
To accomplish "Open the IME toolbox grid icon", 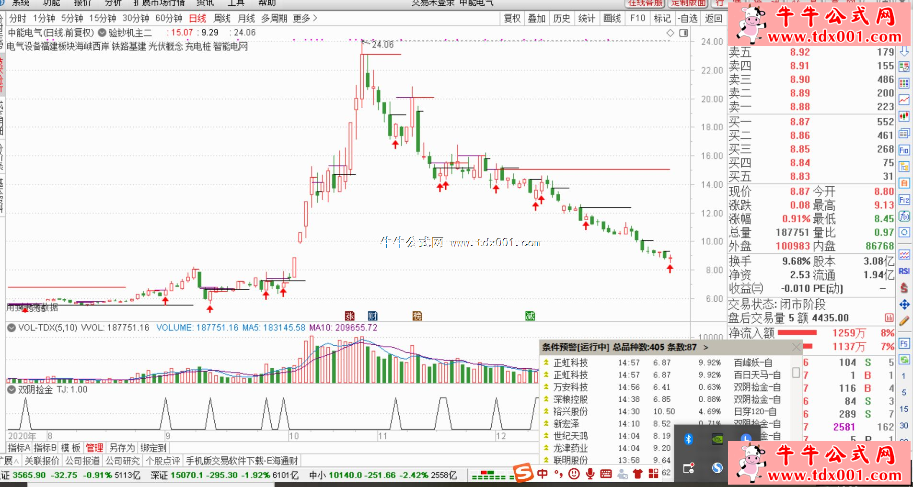I will [x=653, y=474].
